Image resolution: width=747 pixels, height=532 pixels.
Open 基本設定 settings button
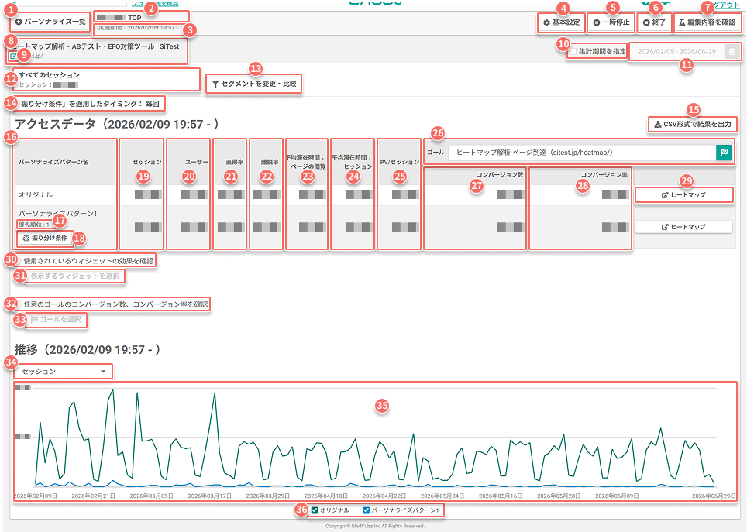561,22
